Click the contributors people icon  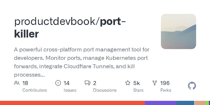tap(17, 83)
